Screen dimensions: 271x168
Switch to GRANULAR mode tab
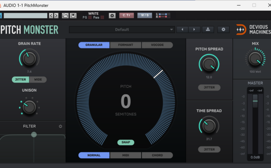pyautogui.click(x=94, y=45)
